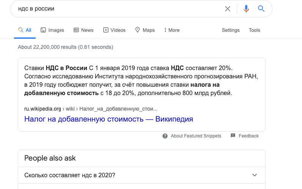
Task: Open the Settings menu
Action: (x=231, y=30)
